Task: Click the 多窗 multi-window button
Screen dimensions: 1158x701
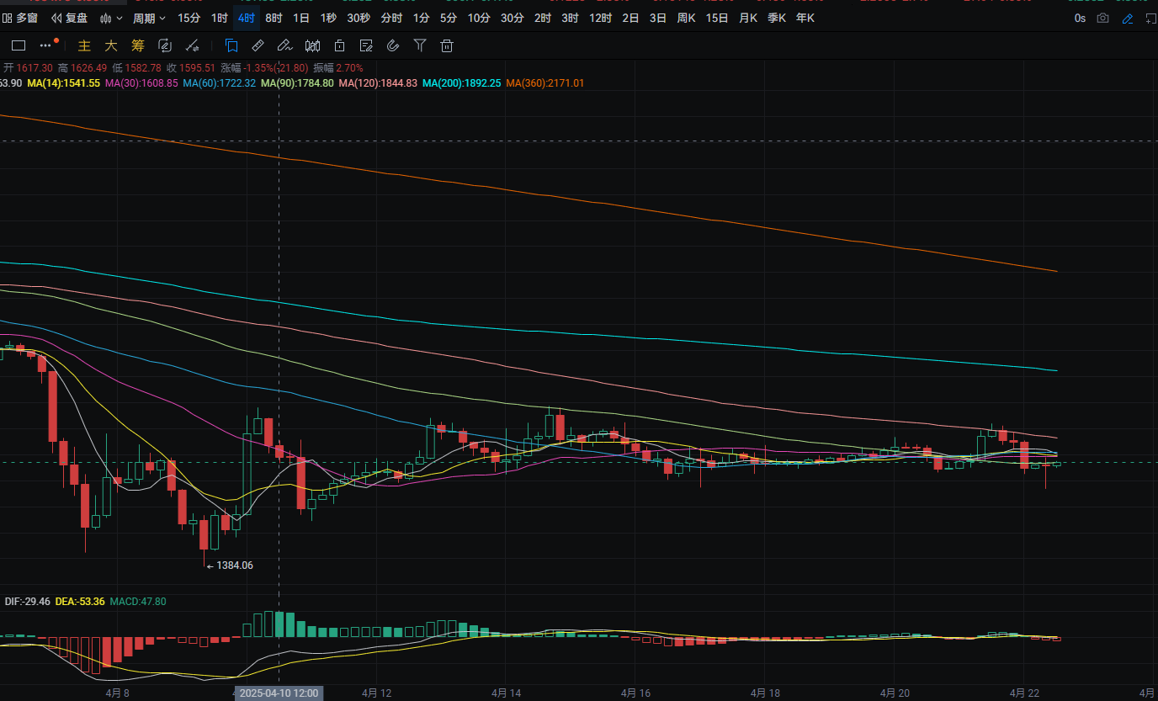Action: [x=20, y=18]
